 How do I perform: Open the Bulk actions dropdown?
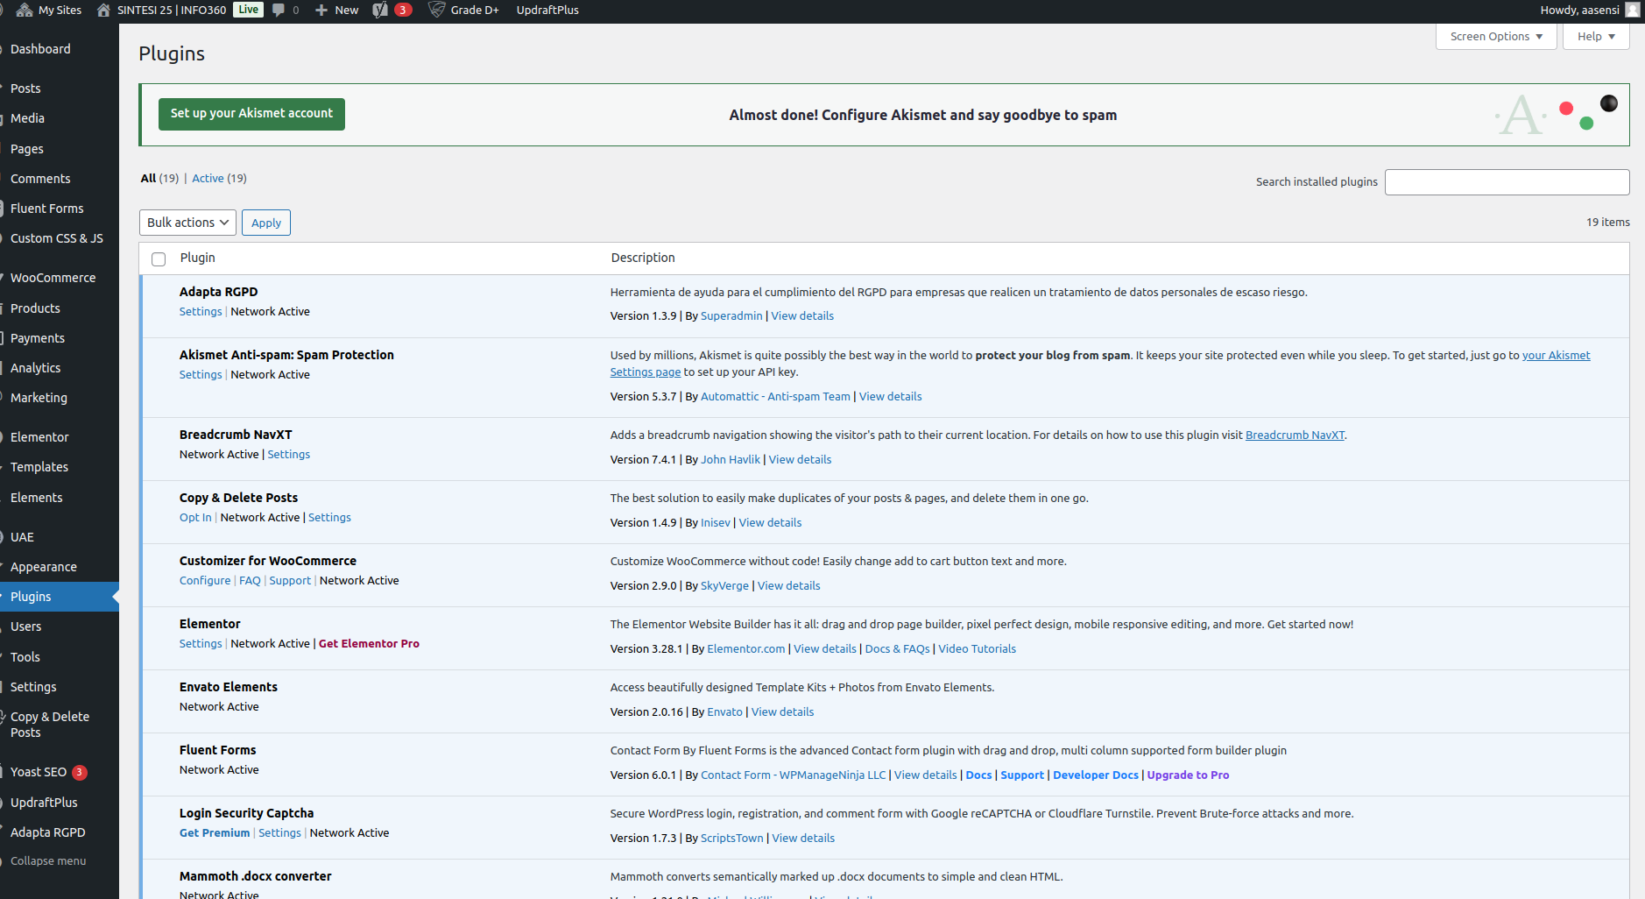pos(187,223)
